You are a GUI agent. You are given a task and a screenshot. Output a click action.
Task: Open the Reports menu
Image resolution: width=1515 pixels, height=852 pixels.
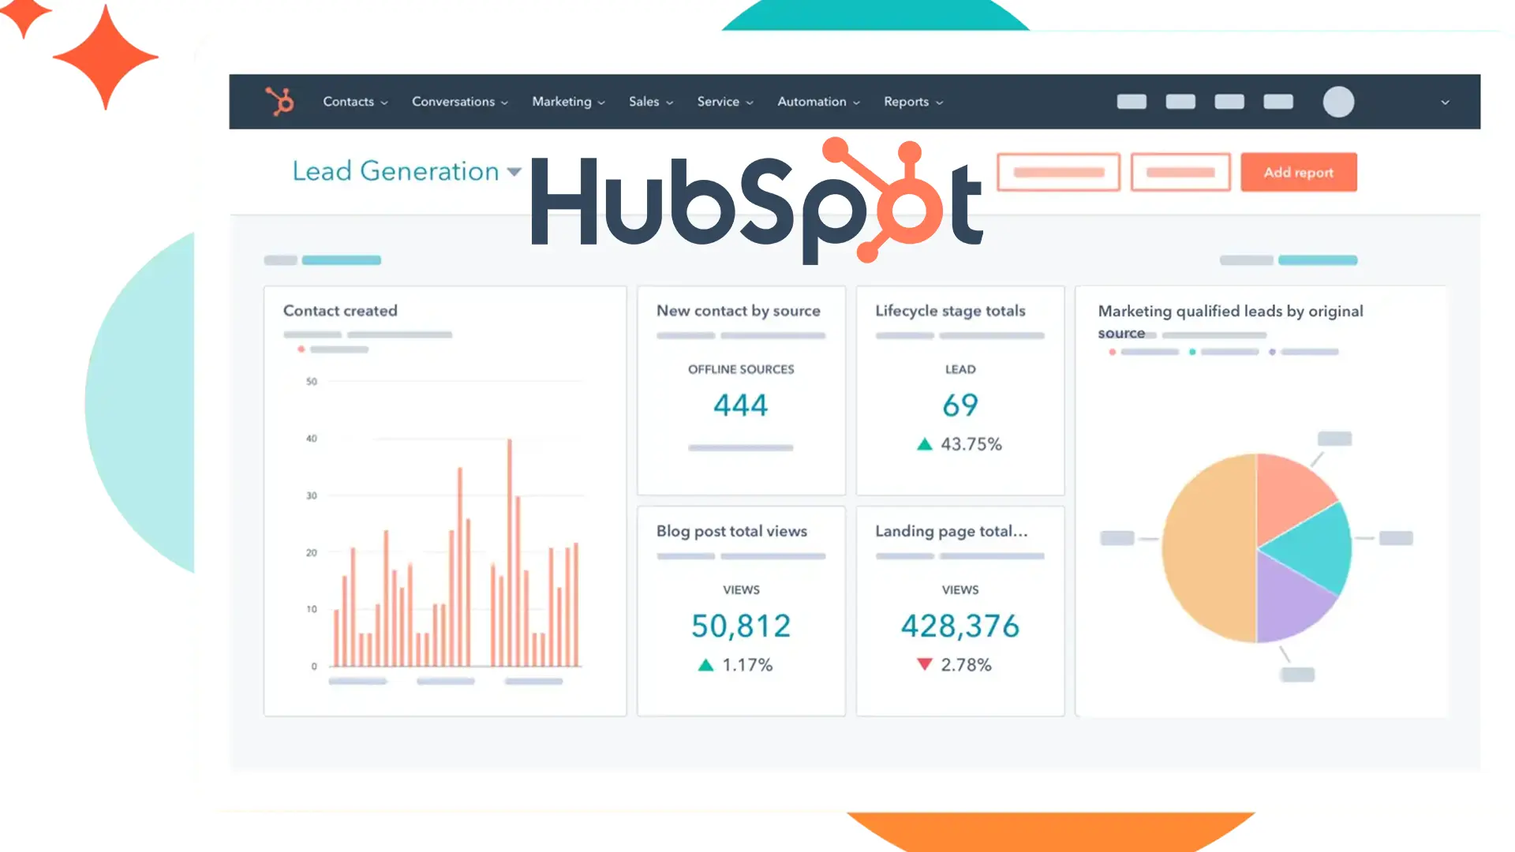[913, 102]
